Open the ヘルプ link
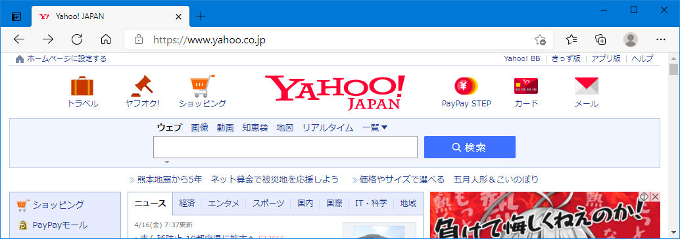The width and height of the screenshot is (680, 239). [642, 59]
